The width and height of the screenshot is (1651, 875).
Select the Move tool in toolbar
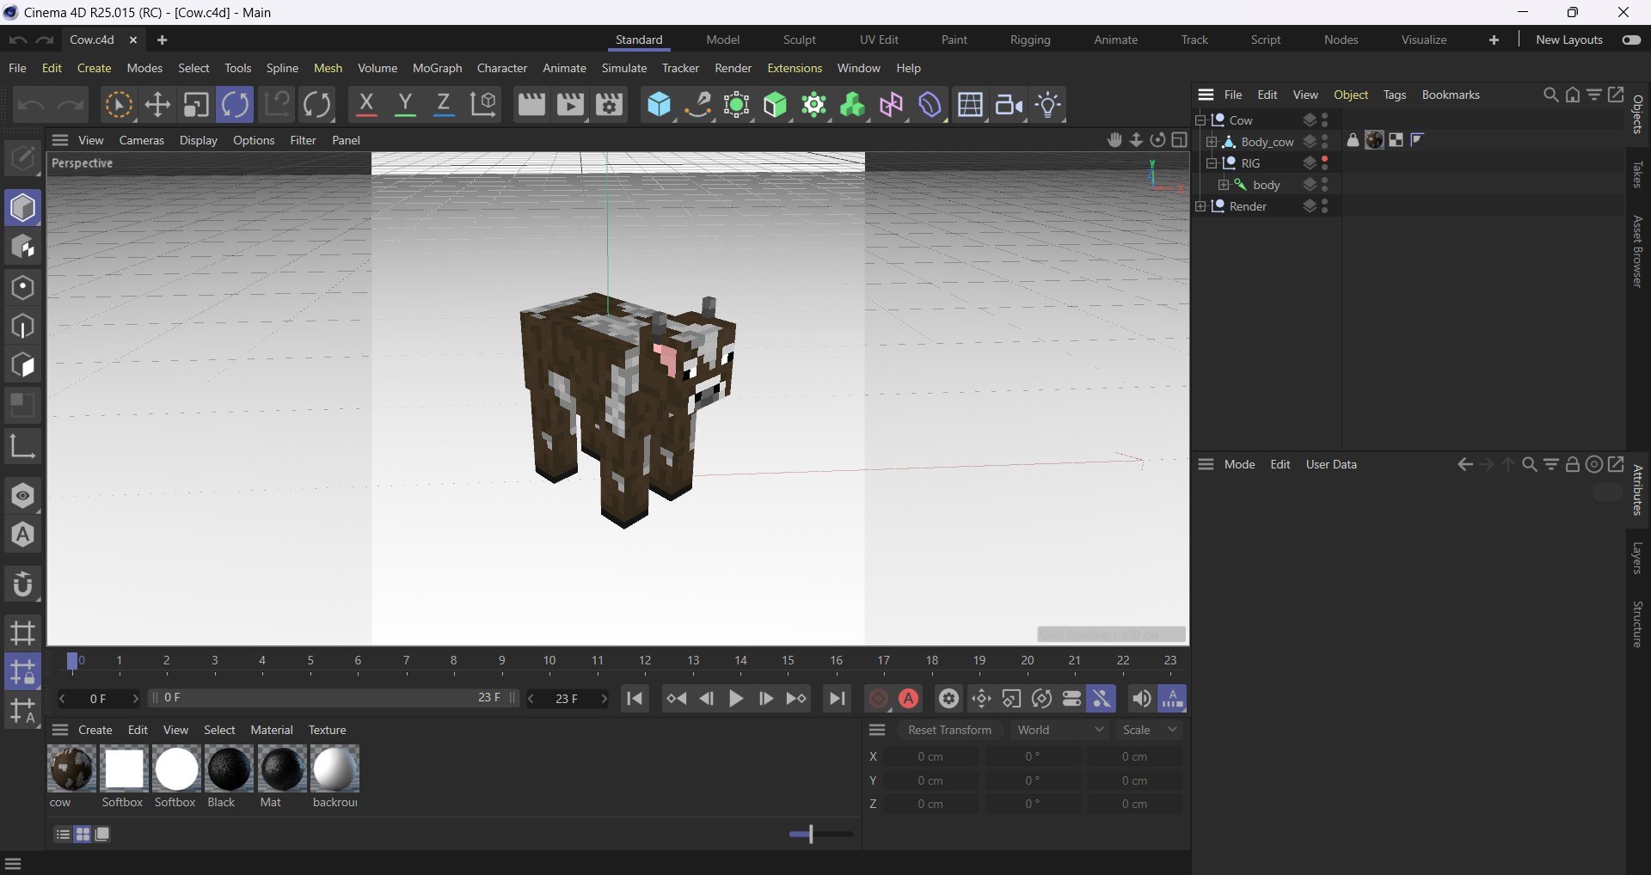coord(157,105)
